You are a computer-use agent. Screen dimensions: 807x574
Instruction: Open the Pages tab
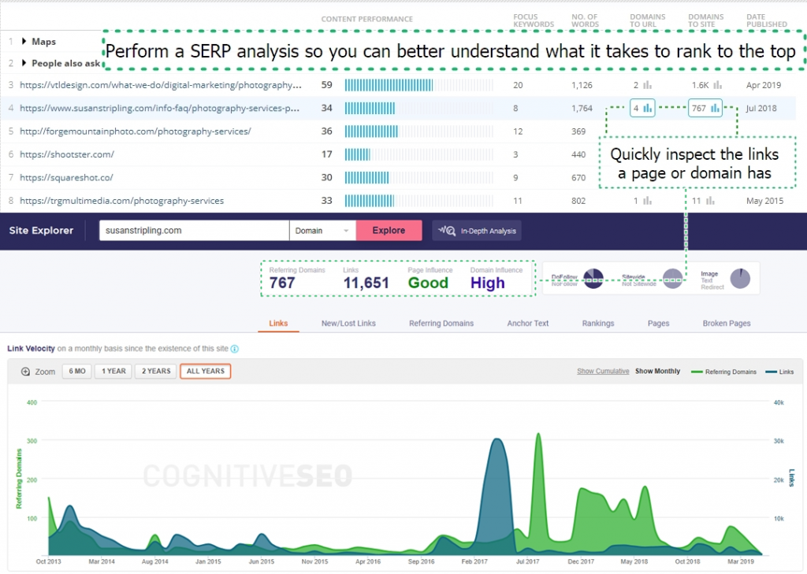point(658,323)
